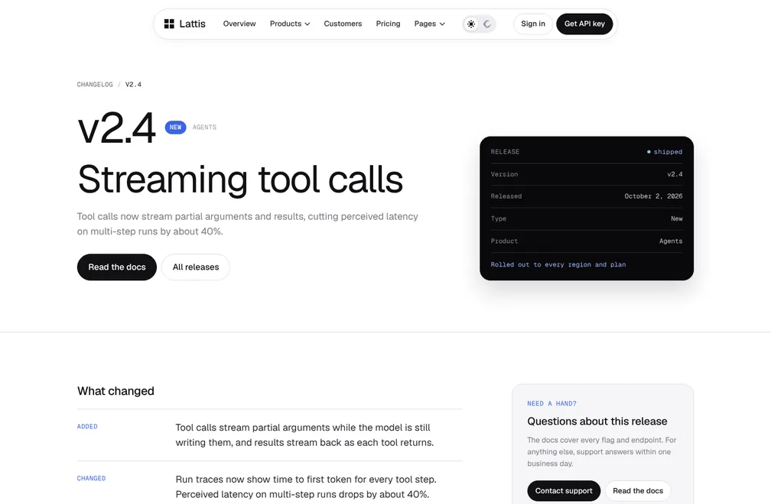This screenshot has height=504, width=771.
Task: Go to the Pricing page
Action: coord(388,24)
